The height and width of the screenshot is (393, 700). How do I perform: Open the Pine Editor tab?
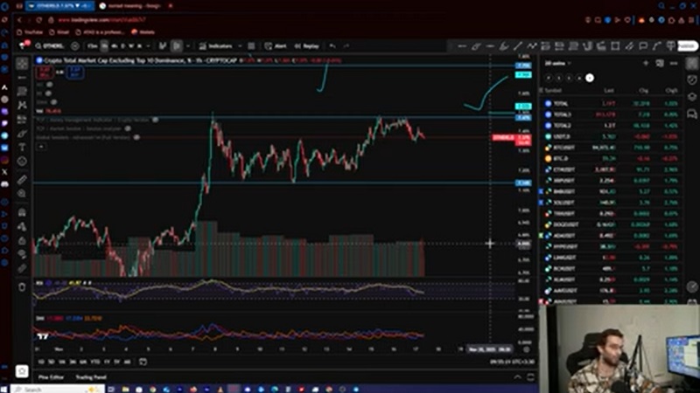pyautogui.click(x=51, y=377)
